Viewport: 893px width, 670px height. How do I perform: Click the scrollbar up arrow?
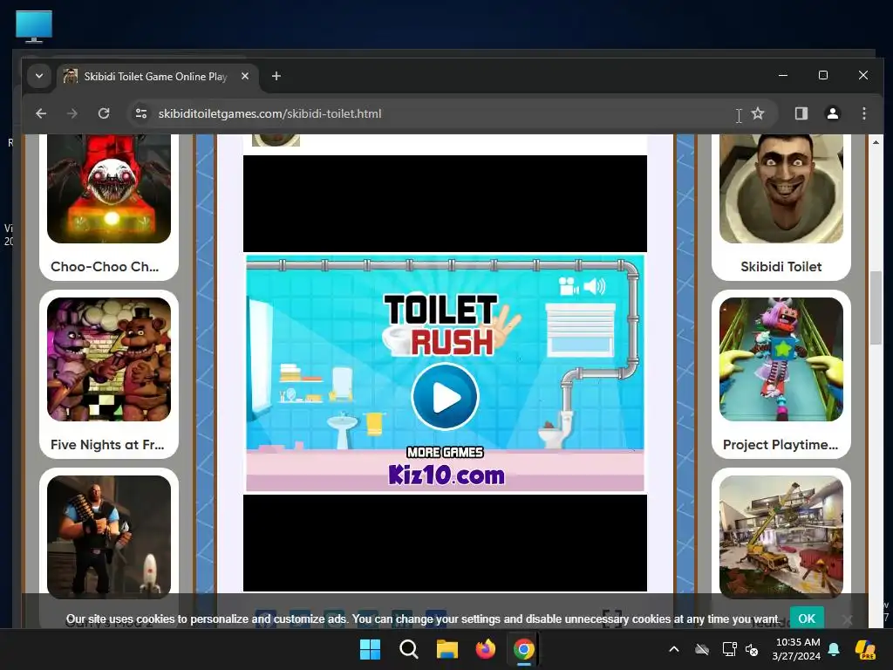[x=876, y=142]
